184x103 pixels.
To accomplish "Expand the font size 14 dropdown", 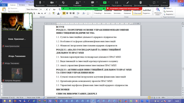I will coord(44,9).
